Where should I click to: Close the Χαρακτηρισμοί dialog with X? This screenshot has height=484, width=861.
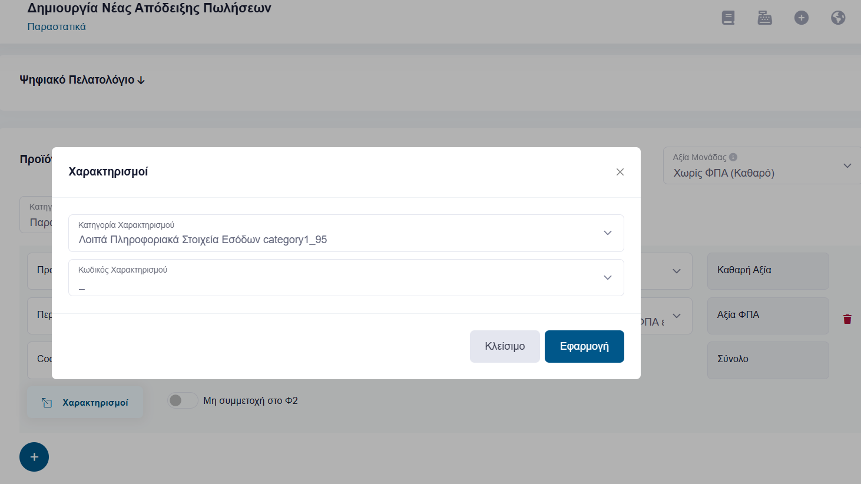tap(620, 172)
